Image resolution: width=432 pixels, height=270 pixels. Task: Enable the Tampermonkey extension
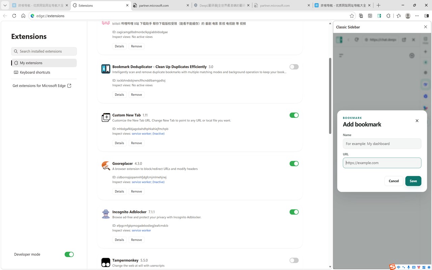point(294,260)
